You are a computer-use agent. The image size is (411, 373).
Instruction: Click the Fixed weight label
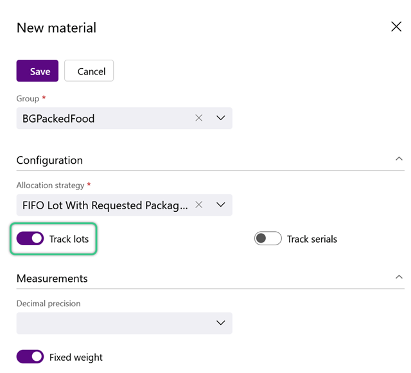(x=76, y=358)
